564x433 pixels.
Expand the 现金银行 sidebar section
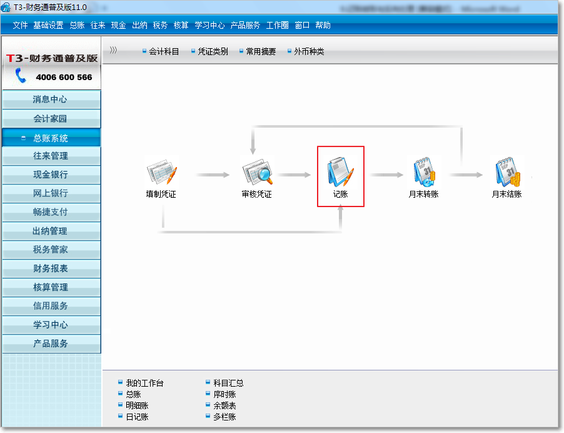[x=51, y=175]
